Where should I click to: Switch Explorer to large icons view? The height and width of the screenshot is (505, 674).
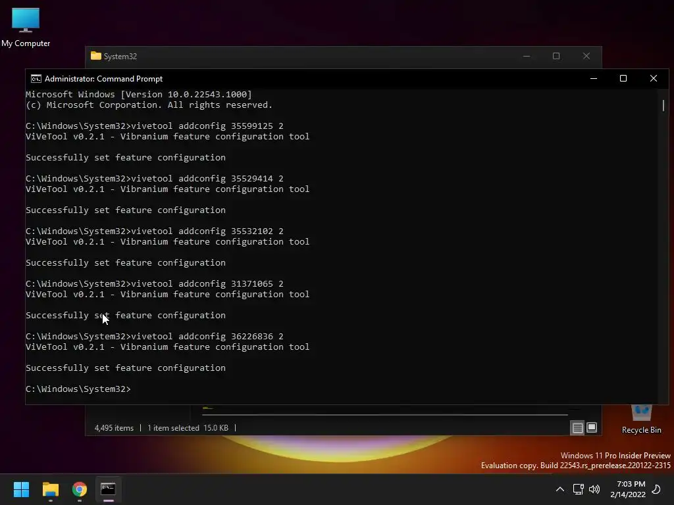tap(592, 427)
